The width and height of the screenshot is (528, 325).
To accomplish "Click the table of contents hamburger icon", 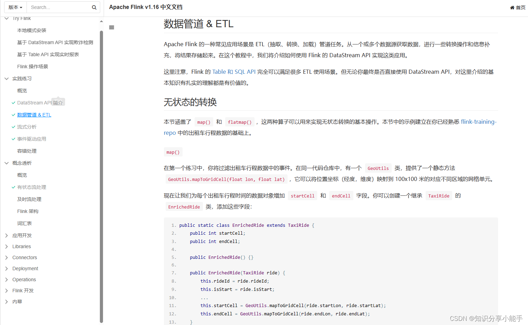I will tap(112, 28).
